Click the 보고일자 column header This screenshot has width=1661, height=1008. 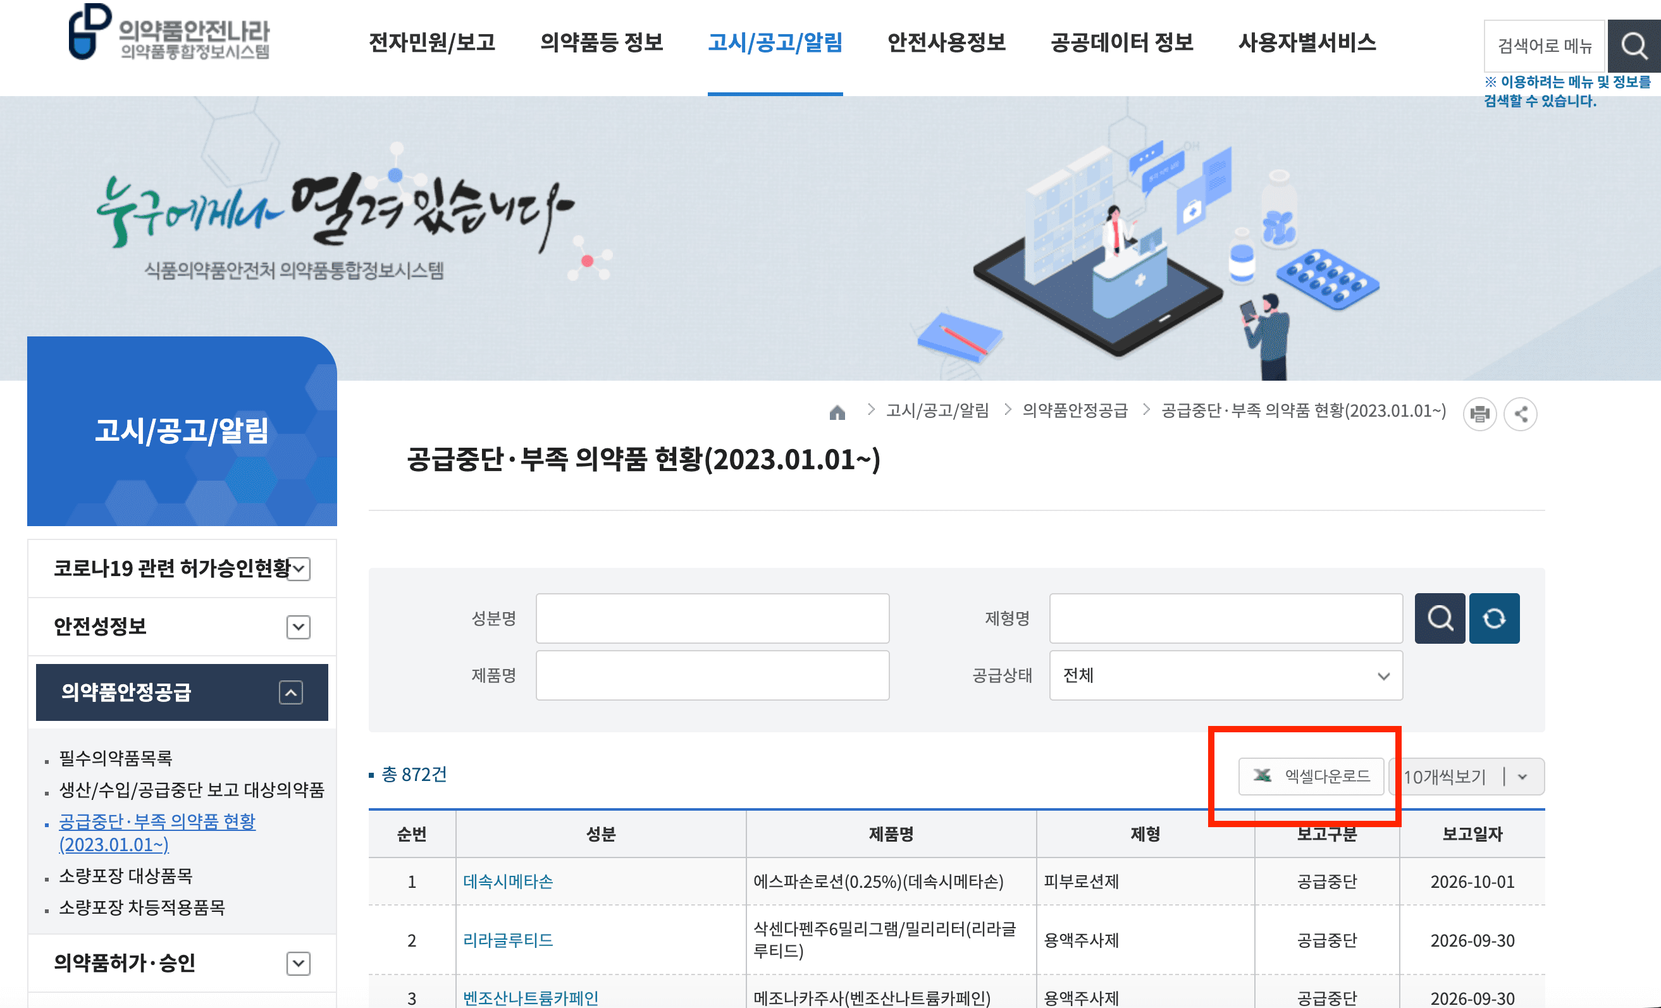1473,834
